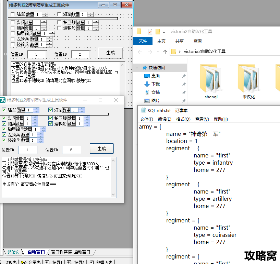Open the Customize Quick Access Toolbar dropdown

164,32
